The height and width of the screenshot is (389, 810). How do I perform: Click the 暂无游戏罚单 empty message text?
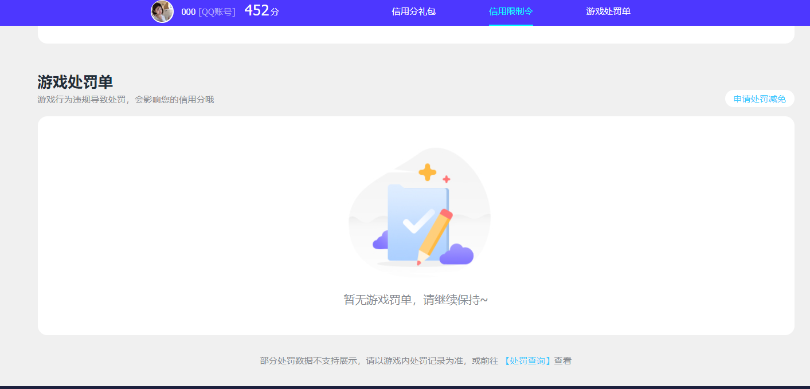pos(414,300)
